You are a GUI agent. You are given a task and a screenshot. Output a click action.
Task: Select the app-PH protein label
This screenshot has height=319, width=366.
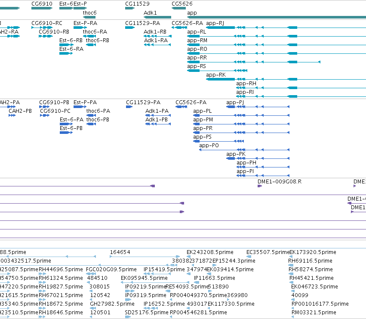(246, 163)
